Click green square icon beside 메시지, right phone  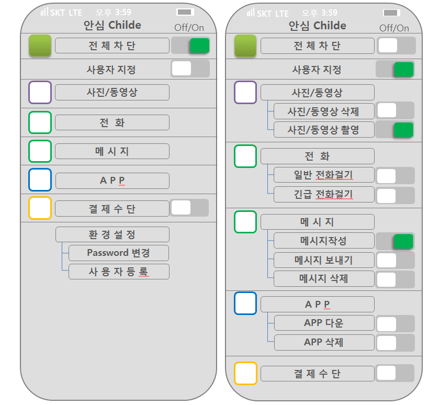[x=245, y=222]
